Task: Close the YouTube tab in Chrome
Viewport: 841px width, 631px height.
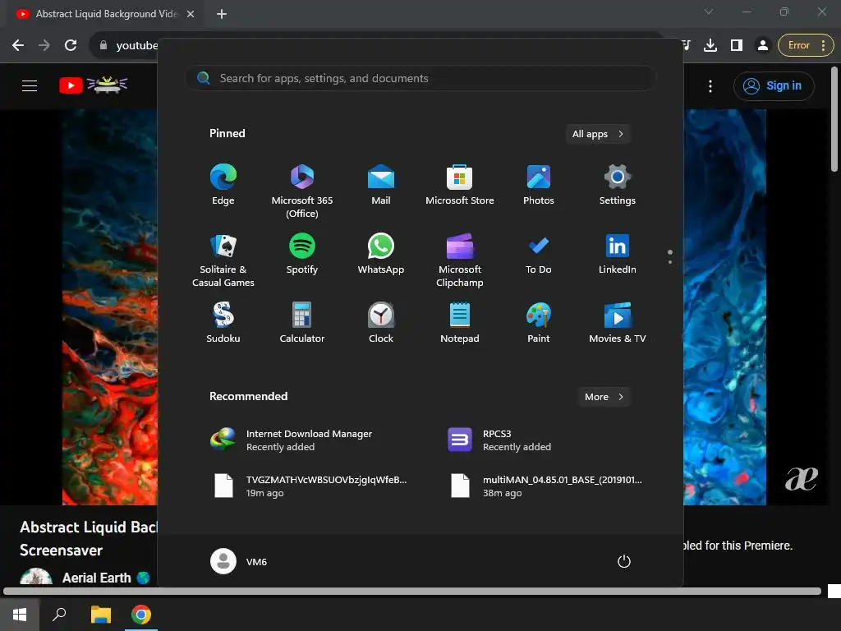Action: click(x=191, y=14)
